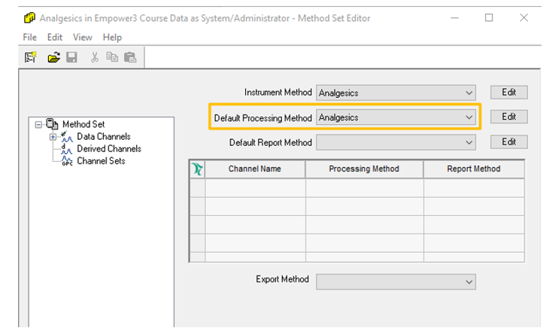The width and height of the screenshot is (549, 334).
Task: Open the View menu
Action: tap(83, 37)
